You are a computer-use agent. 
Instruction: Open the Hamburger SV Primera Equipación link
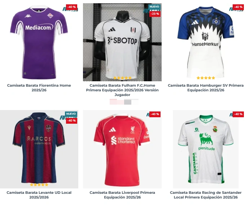(x=206, y=88)
